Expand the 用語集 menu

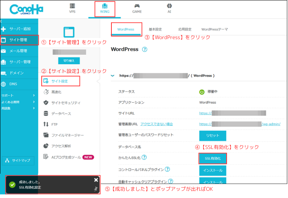pyautogui.click(x=18, y=108)
